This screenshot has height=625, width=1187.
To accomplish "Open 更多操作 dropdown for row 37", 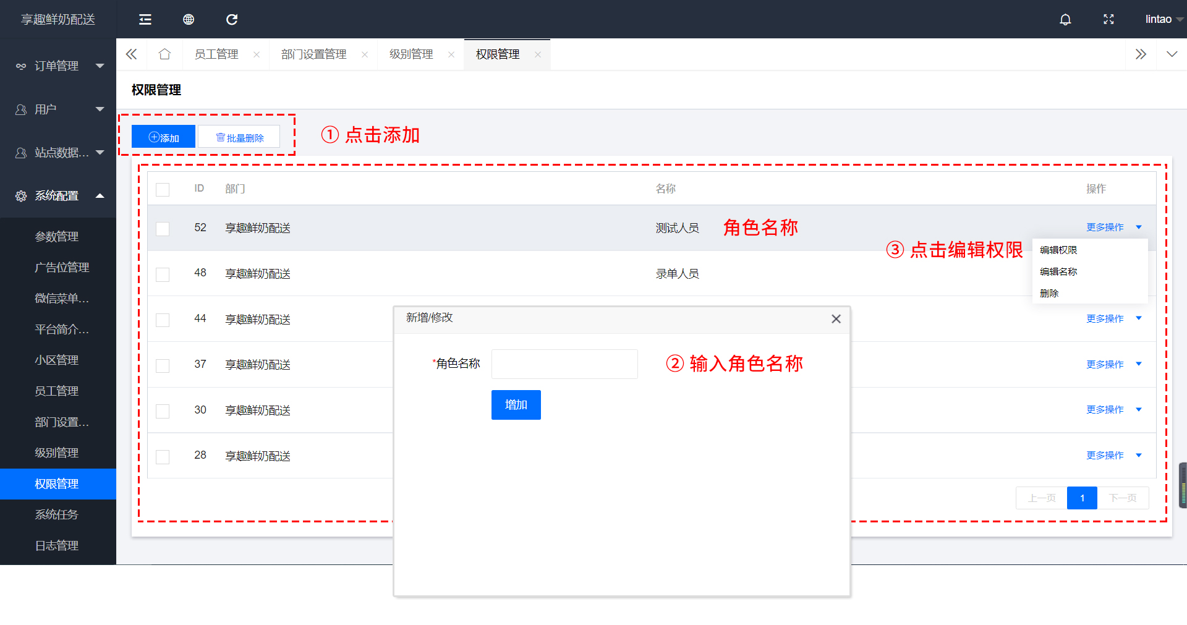I will 1113,365.
